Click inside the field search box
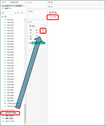105x126 pixels. point(8,13)
